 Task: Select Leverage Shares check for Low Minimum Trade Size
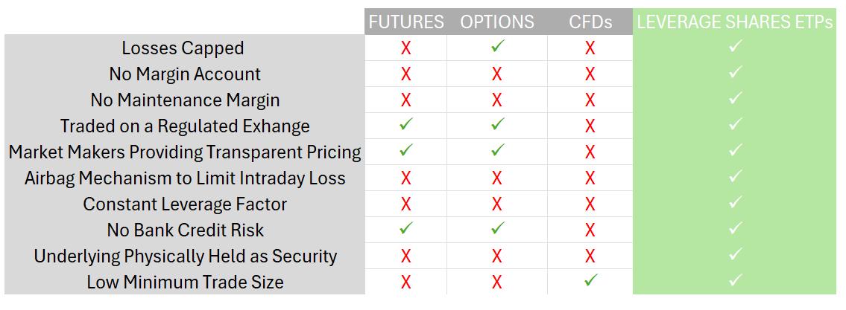[x=734, y=281]
